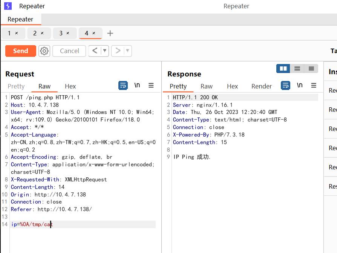
Task: Switch Response view to Hex
Action: point(232,86)
